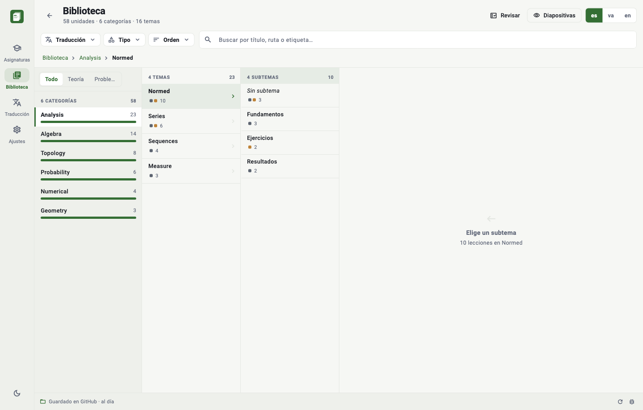Viewport: 643px width, 410px height.
Task: Open the Traducción section in the sidebar
Action: 17,107
